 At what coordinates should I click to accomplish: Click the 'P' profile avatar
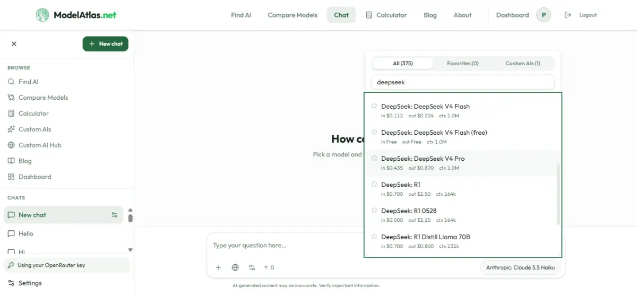point(544,15)
